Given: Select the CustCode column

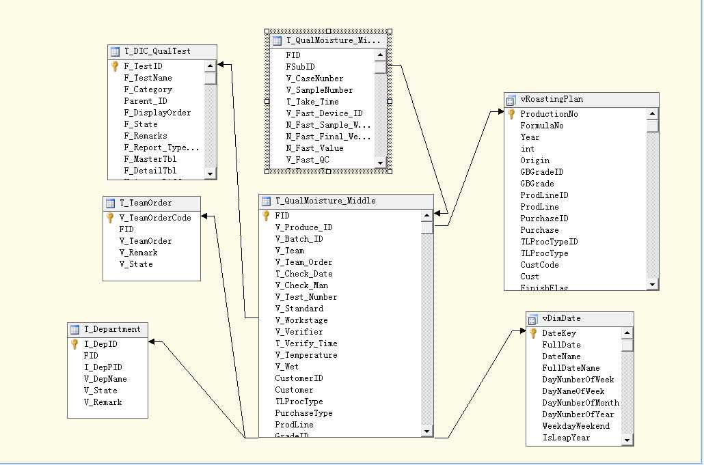Looking at the screenshot, I should coord(539,266).
